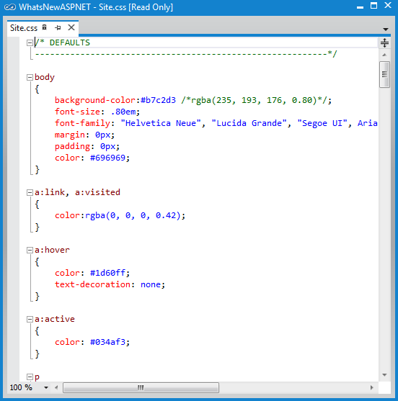Click the rgba(235, 193, 176, 0.80) comment
Image resolution: width=398 pixels, height=401 pixels.
coord(254,100)
